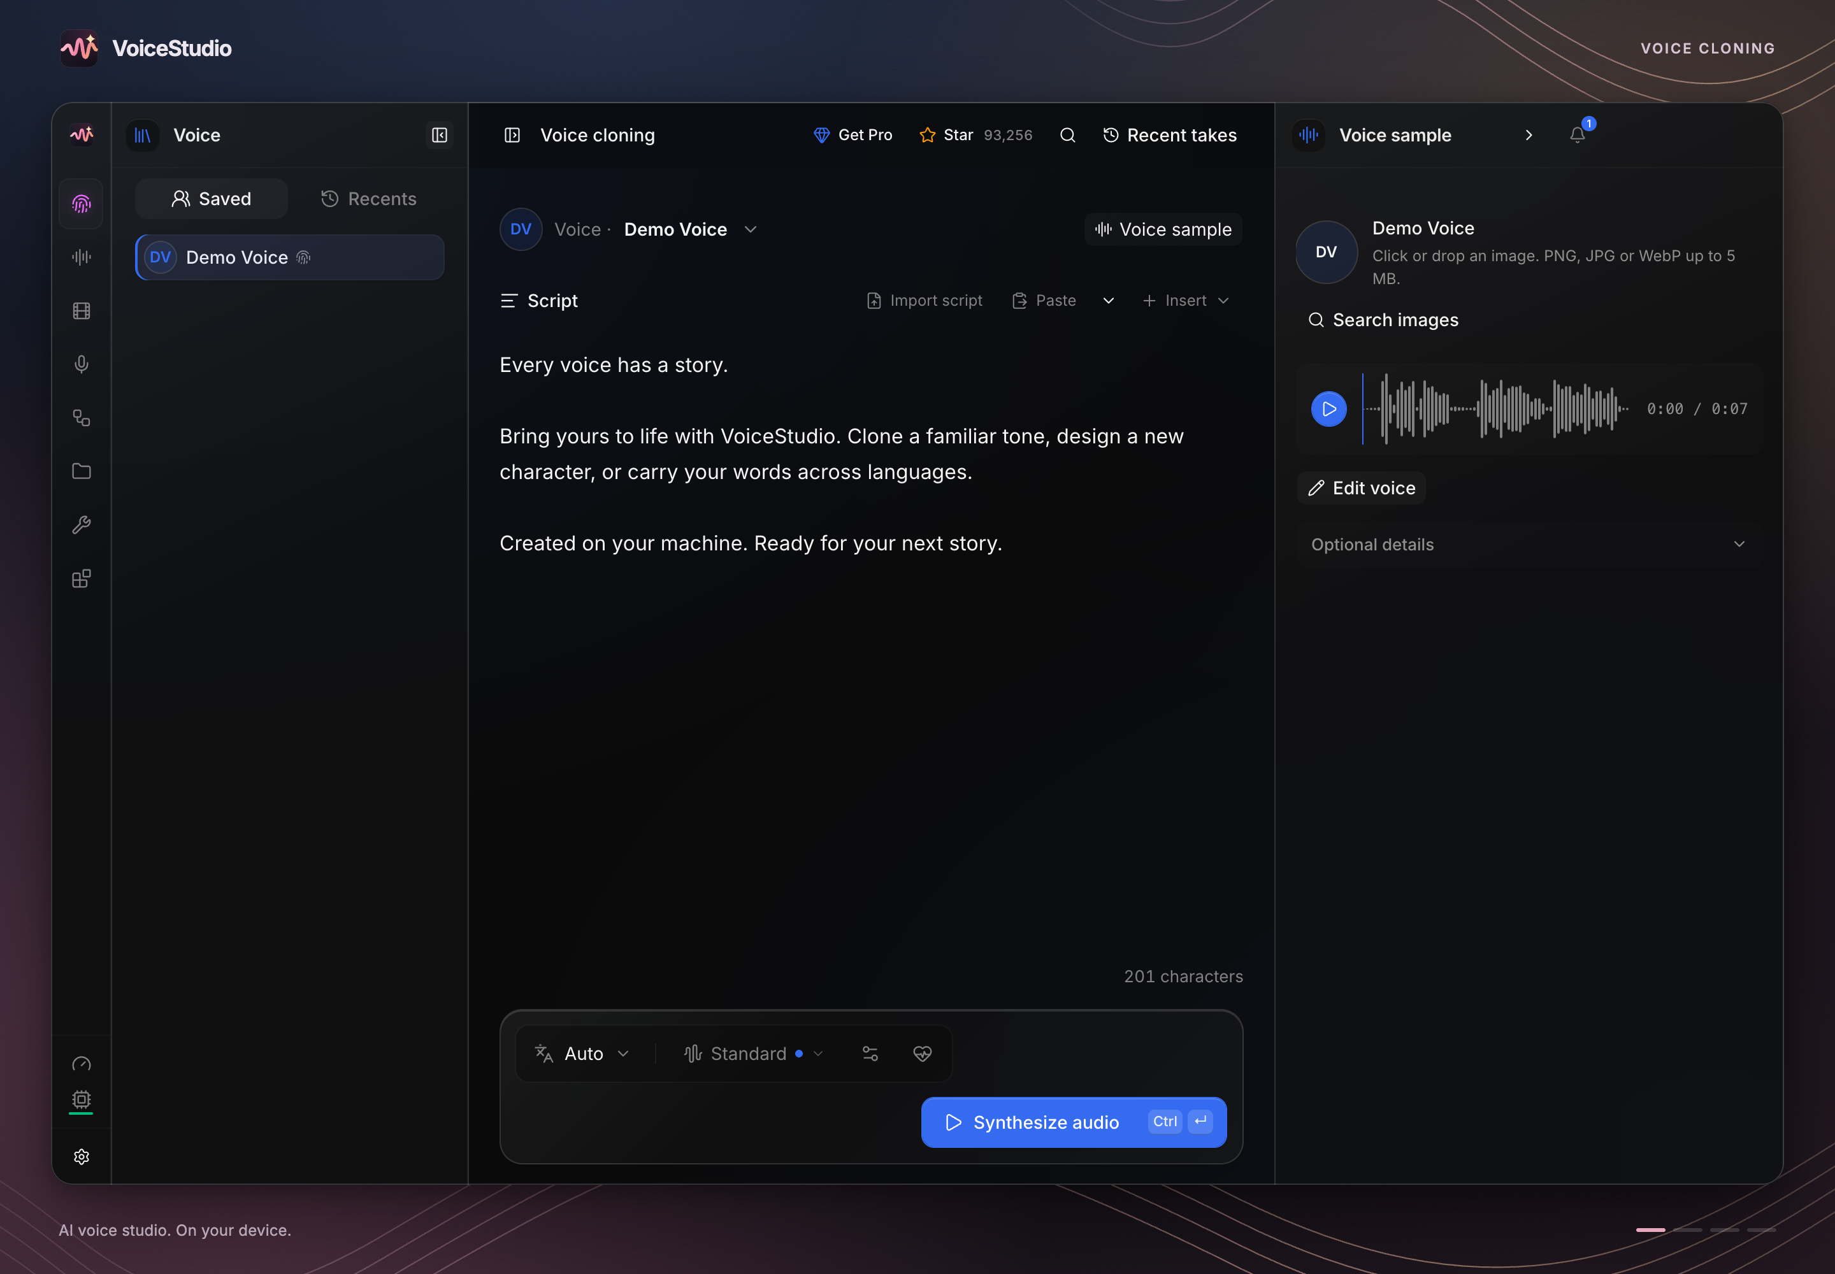The image size is (1835, 1274).
Task: Expand the Optional details section
Action: click(1529, 545)
